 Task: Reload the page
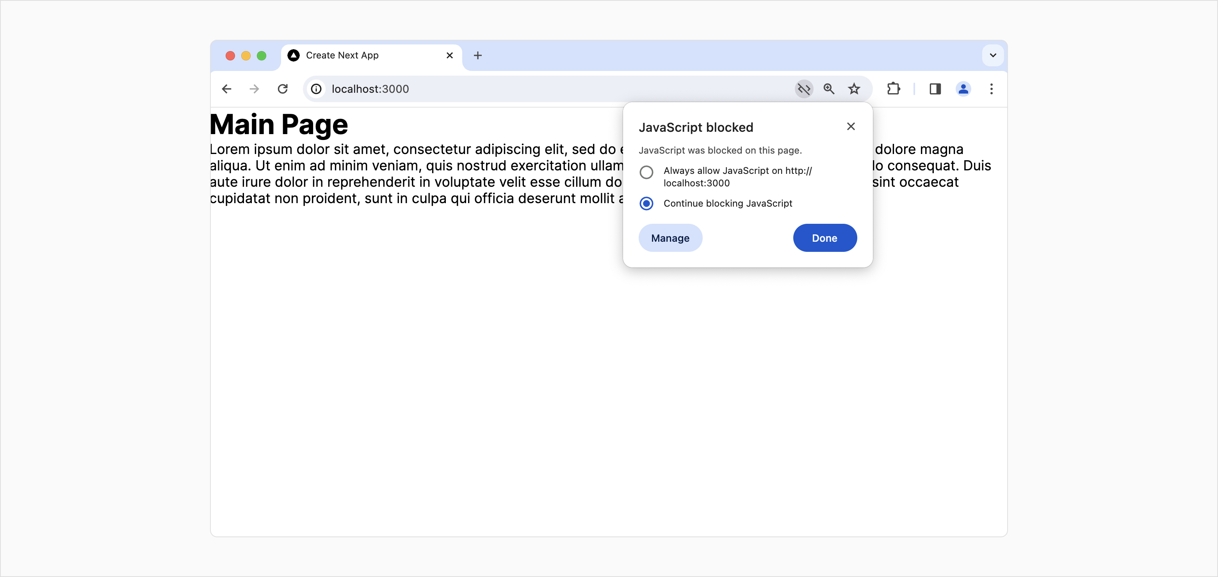[283, 89]
